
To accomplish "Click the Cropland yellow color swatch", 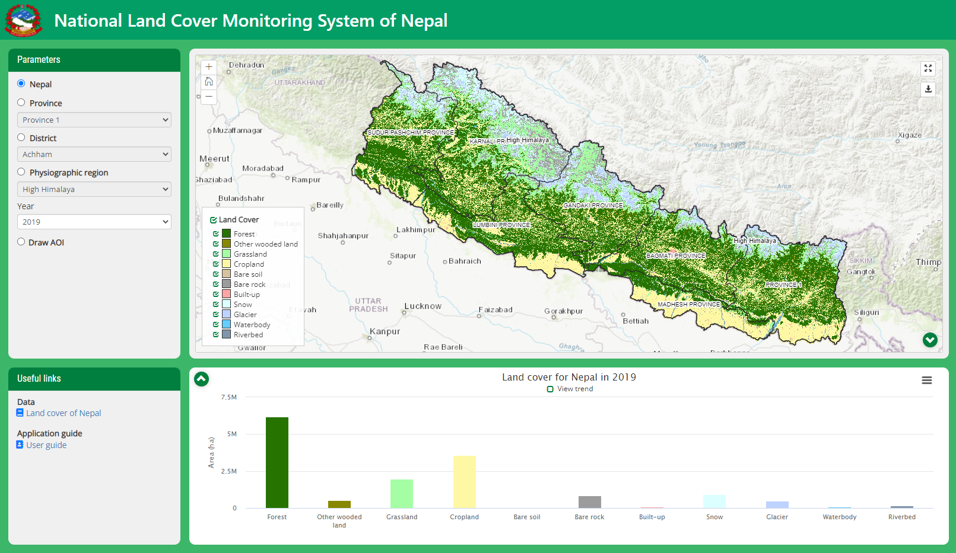I will [226, 264].
